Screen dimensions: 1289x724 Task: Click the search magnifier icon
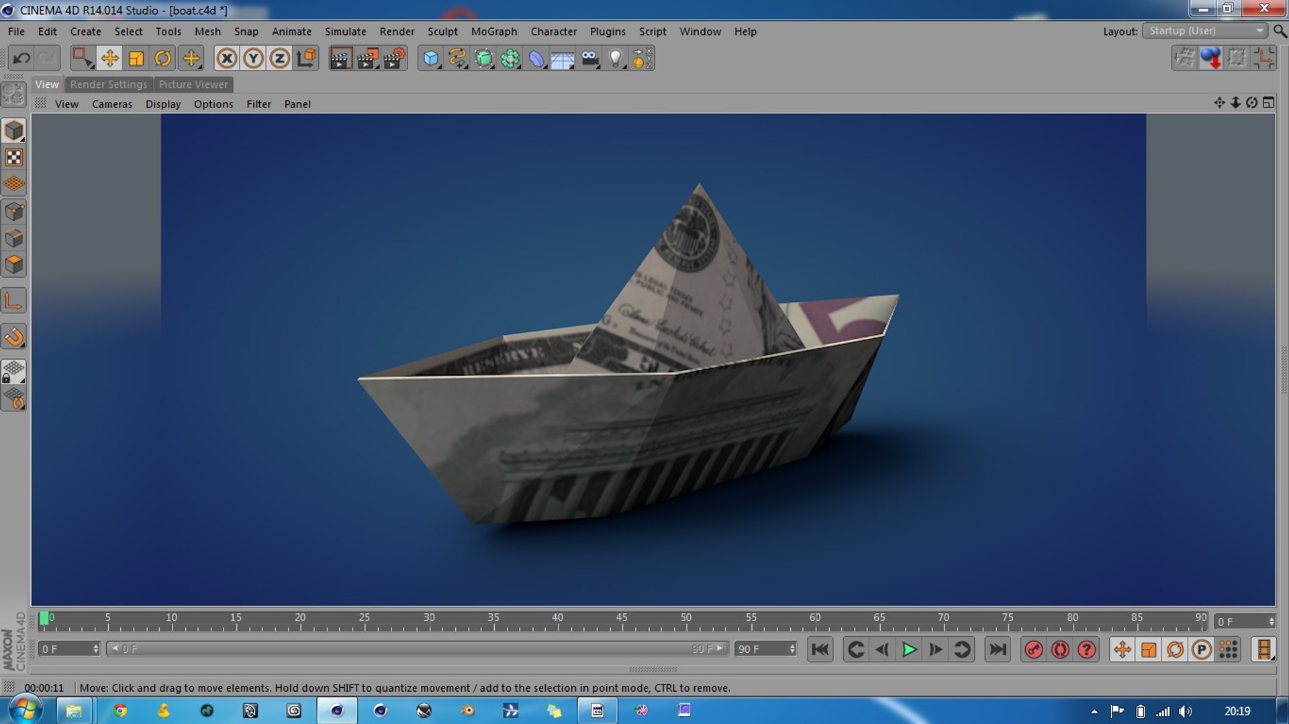(1280, 31)
